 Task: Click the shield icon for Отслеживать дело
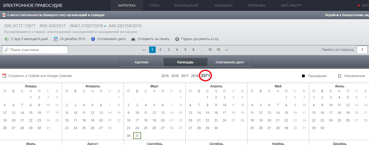click(93, 39)
